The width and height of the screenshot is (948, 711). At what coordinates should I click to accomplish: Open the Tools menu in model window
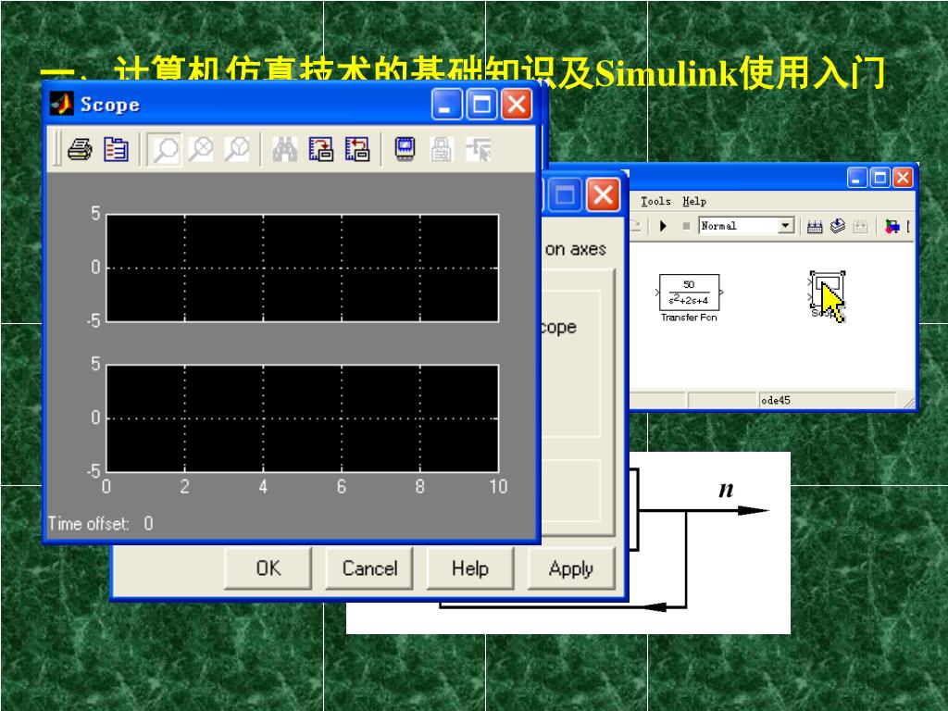tap(655, 201)
